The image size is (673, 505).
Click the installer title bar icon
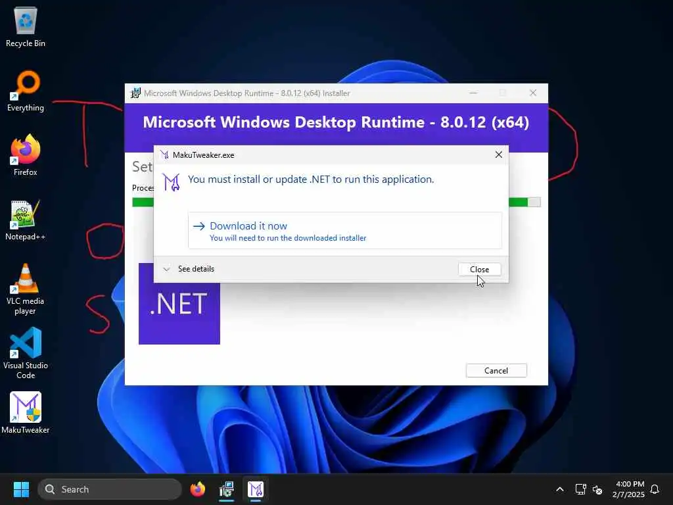(x=135, y=93)
